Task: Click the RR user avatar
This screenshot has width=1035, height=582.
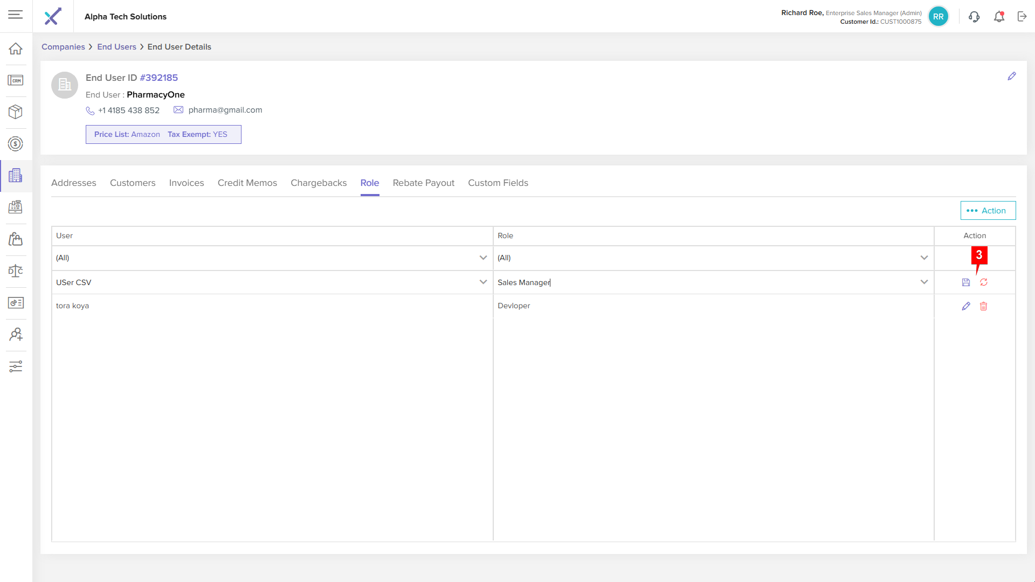Action: 938,17
